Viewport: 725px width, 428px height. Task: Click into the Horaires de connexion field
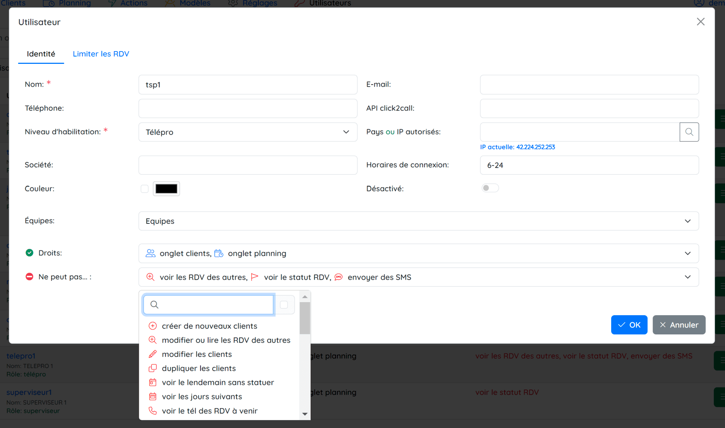[x=589, y=165]
